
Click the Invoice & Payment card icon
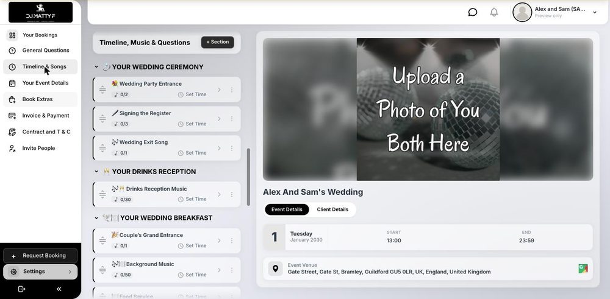point(12,116)
